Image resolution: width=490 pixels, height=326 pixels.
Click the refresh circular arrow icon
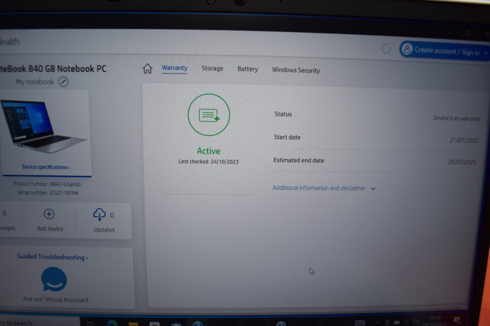pyautogui.click(x=386, y=48)
